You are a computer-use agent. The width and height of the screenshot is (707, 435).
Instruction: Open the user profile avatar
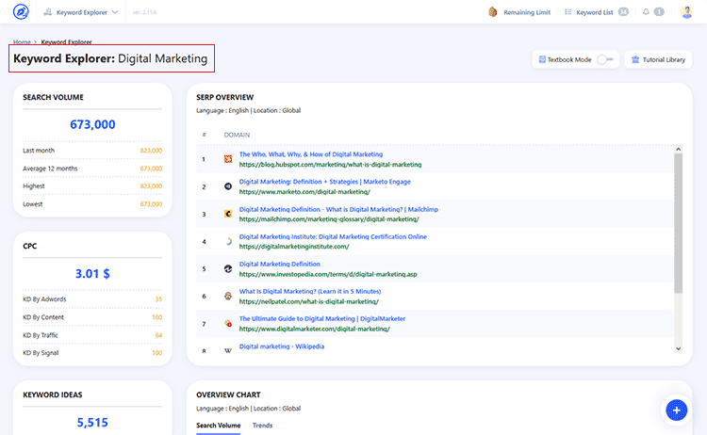pos(686,12)
